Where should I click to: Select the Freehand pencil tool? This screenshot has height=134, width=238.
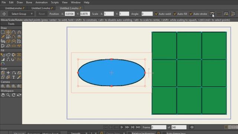pos(3,37)
